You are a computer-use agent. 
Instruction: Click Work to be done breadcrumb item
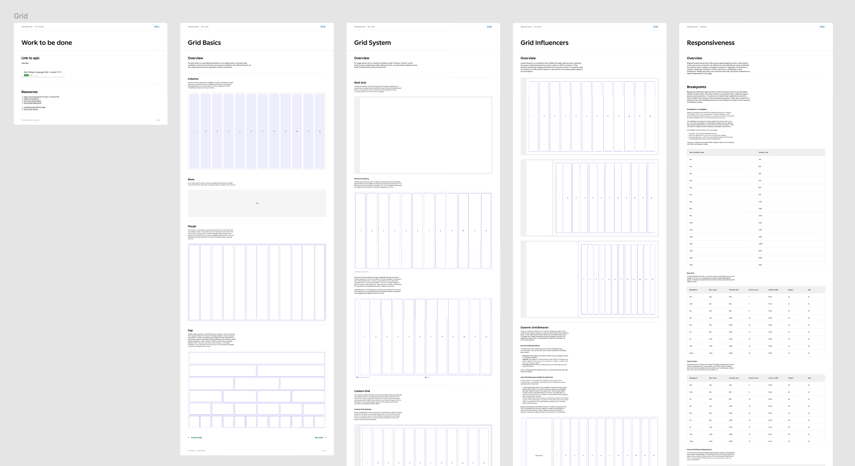(x=40, y=26)
